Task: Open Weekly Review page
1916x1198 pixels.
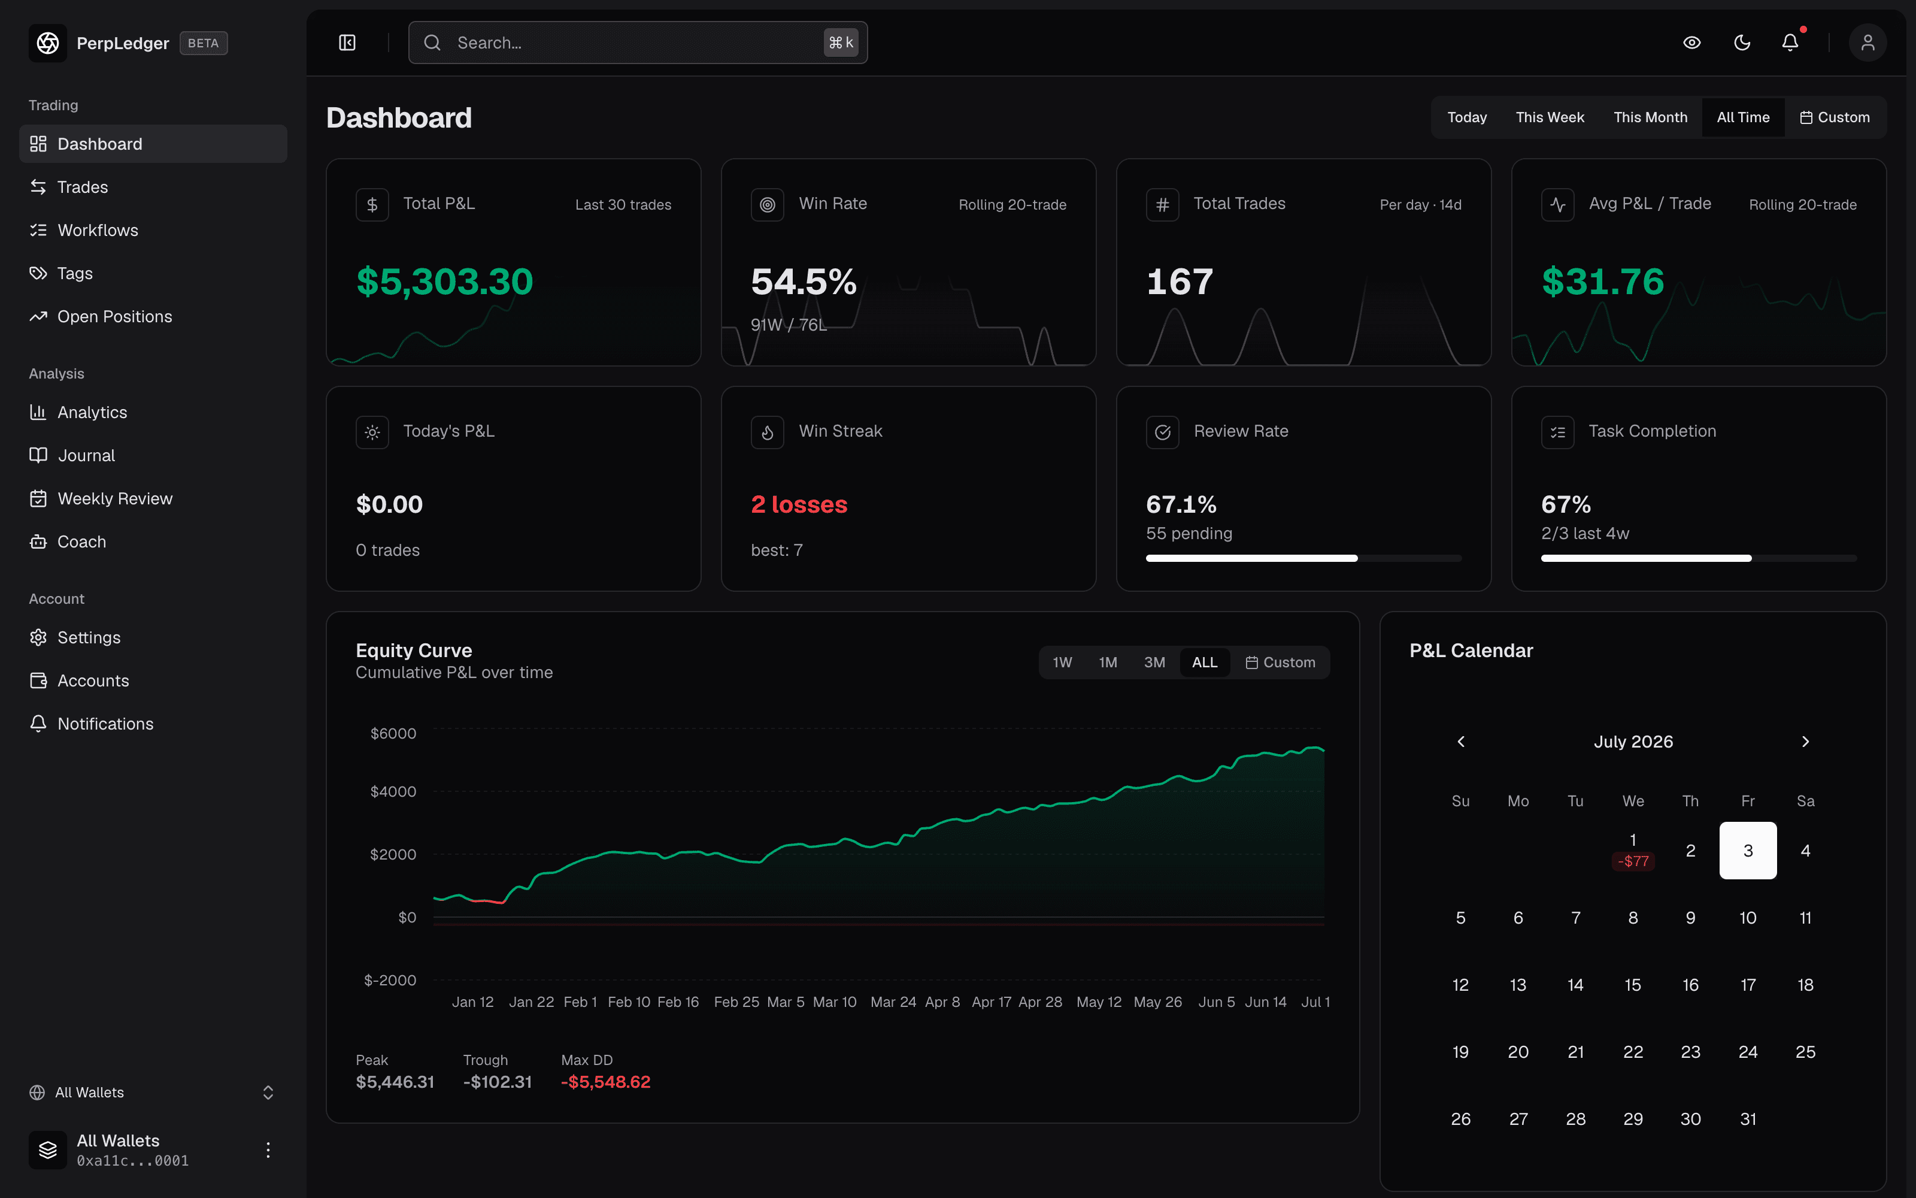Action: pos(153,498)
